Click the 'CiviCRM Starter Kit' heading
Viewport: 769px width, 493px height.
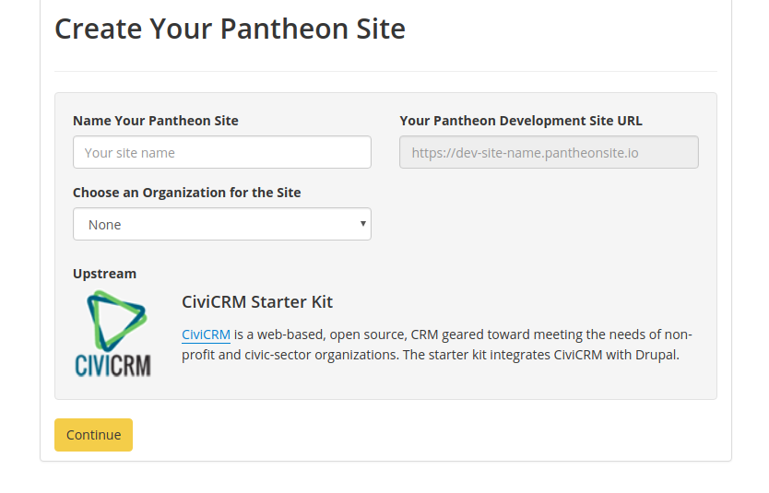click(x=257, y=302)
